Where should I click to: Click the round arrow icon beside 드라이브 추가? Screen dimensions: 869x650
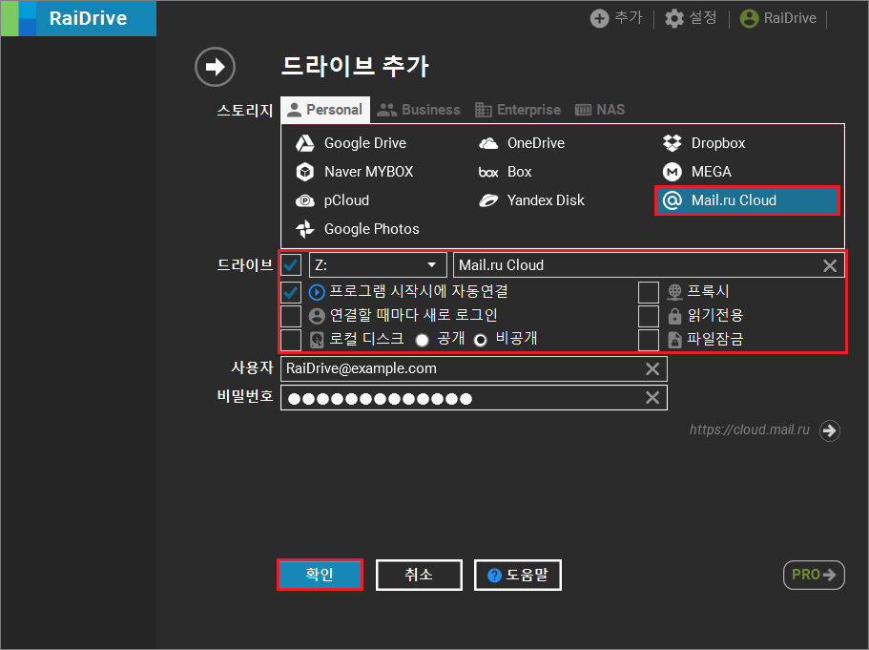pyautogui.click(x=215, y=67)
